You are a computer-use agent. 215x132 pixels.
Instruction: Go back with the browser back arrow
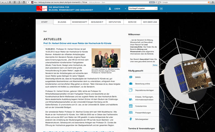pos(2,2)
